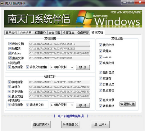Toggle the 转移目录 option

point(9,105)
